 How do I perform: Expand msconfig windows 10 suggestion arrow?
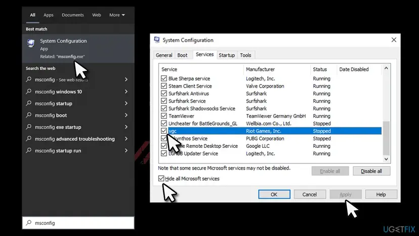tap(126, 92)
